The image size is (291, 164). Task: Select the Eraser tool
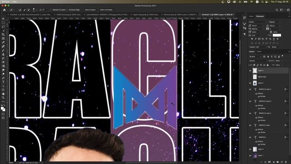[3, 62]
